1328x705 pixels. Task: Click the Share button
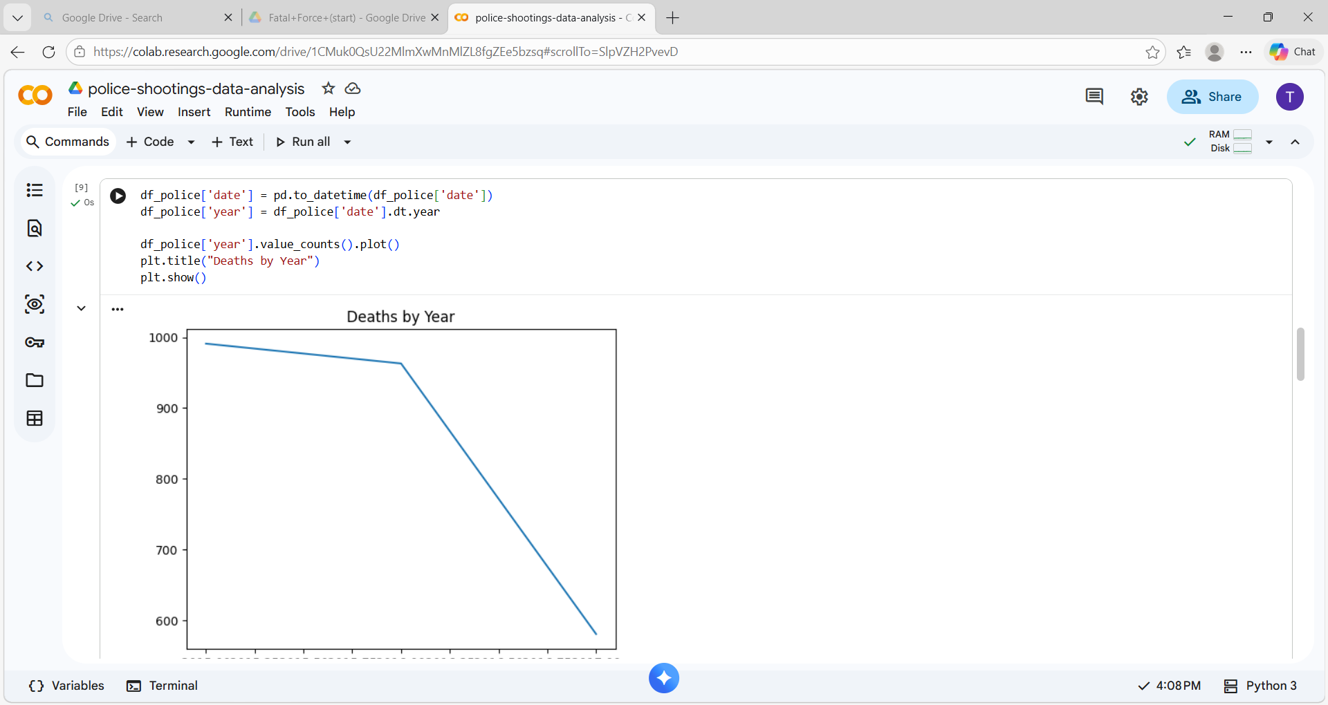click(1212, 97)
